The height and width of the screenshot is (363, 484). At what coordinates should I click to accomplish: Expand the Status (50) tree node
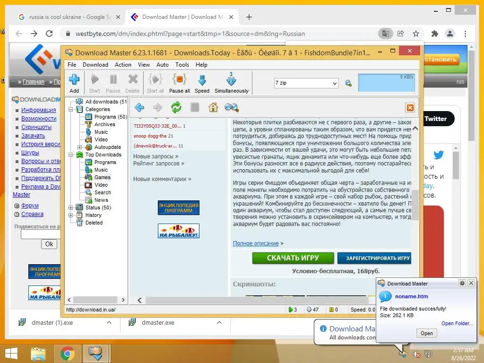point(71,208)
